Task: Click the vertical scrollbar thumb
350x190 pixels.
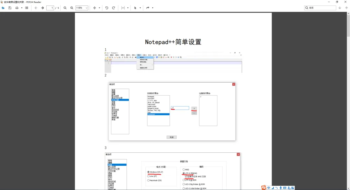Action: click(348, 26)
